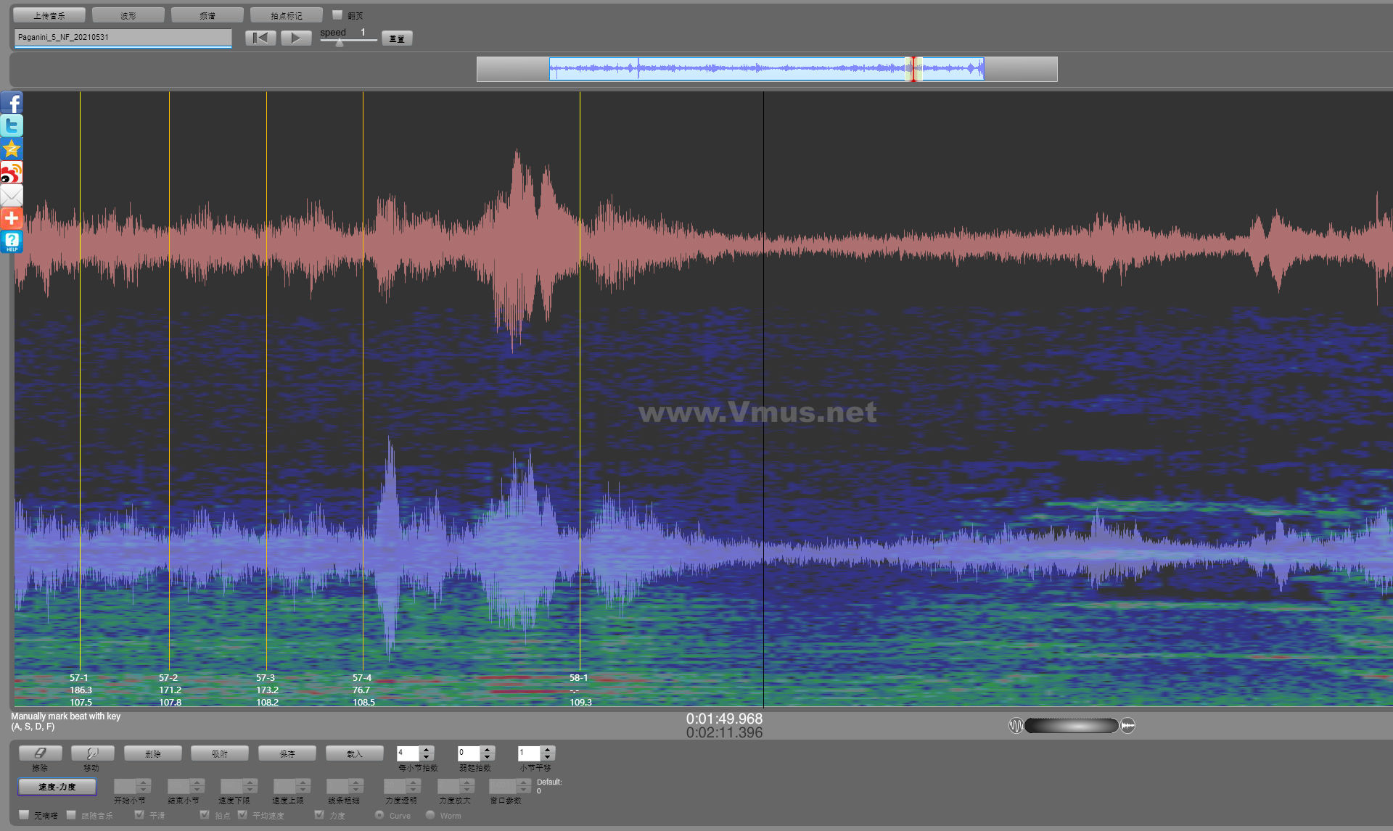Increase the 窗口参数 stepper

click(525, 782)
